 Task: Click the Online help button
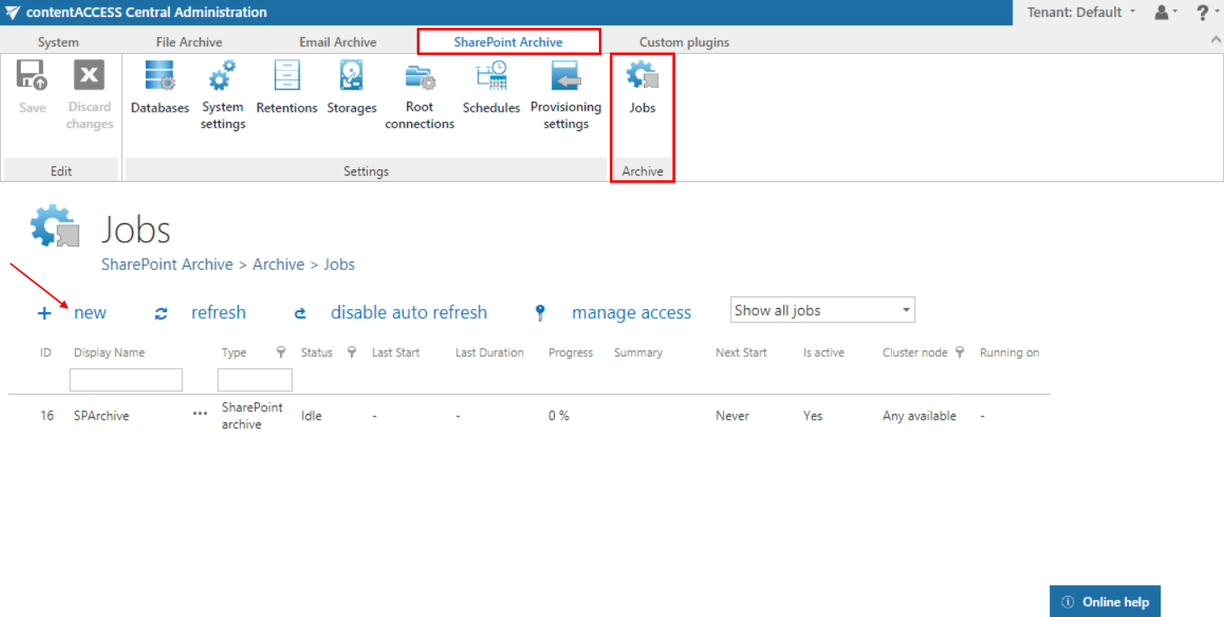[x=1106, y=602]
